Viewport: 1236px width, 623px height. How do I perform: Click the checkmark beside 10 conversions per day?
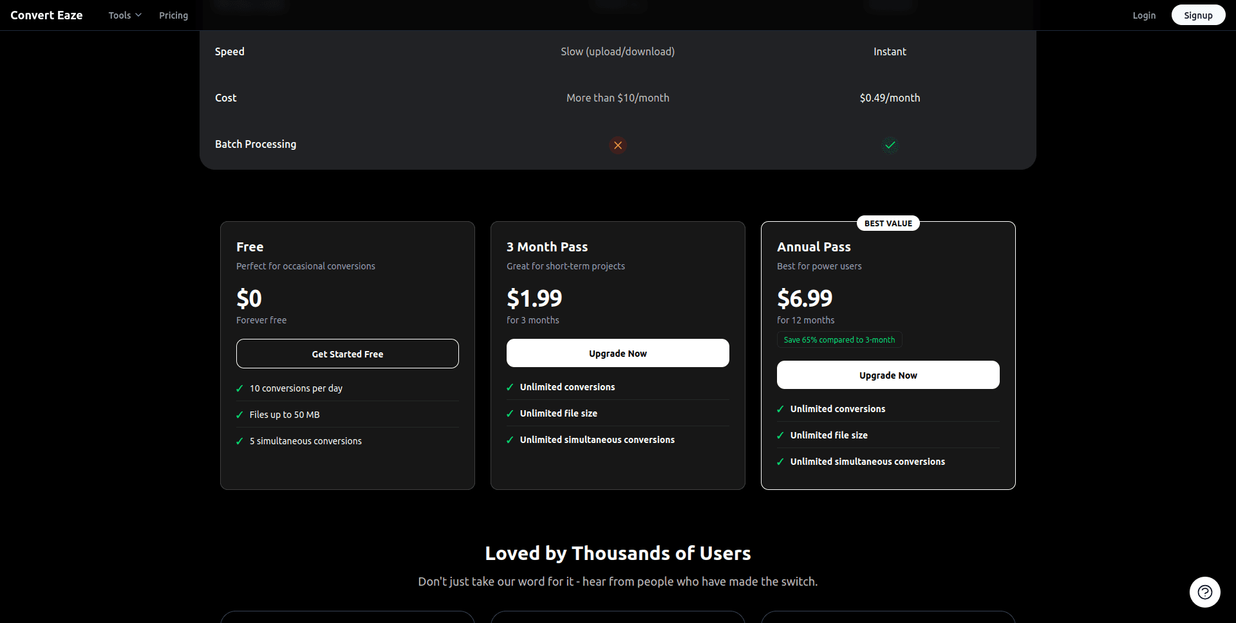pyautogui.click(x=239, y=388)
